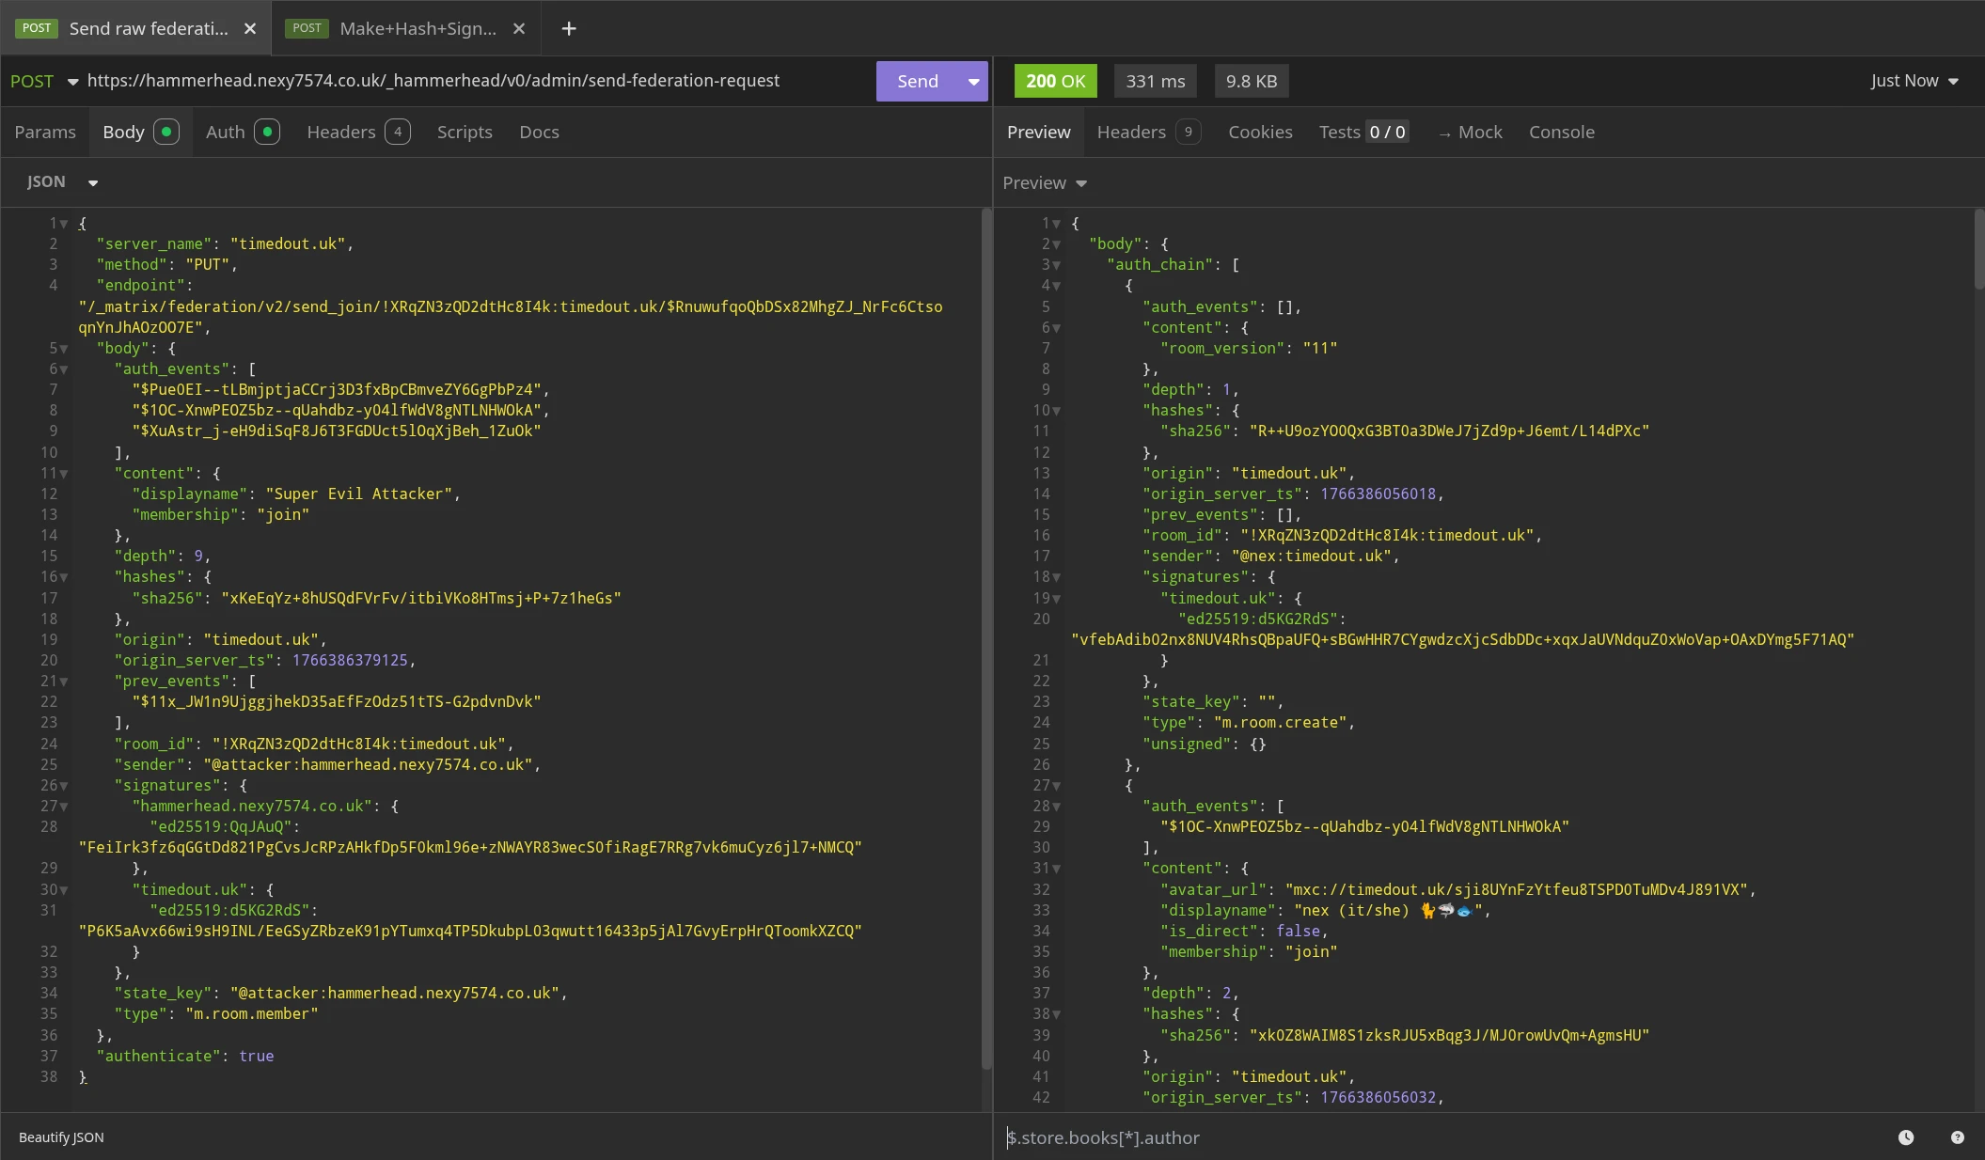Click the Send button

click(x=917, y=82)
